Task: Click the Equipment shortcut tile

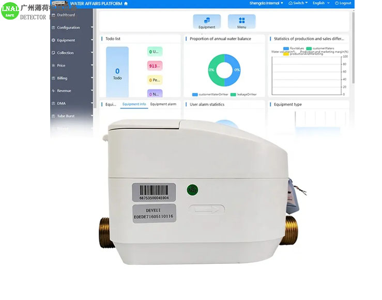Action: pos(207,22)
